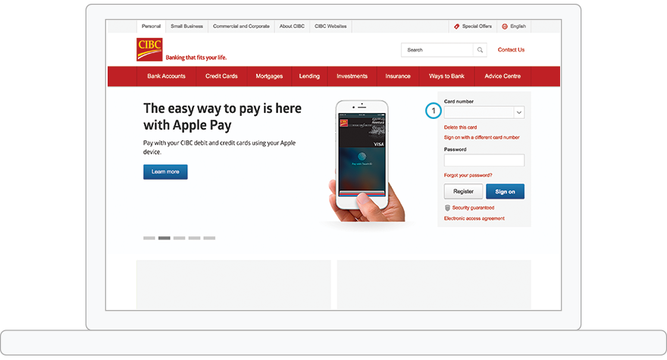The width and height of the screenshot is (667, 360).
Task: Click the Special Offers tag icon
Action: [x=456, y=26]
